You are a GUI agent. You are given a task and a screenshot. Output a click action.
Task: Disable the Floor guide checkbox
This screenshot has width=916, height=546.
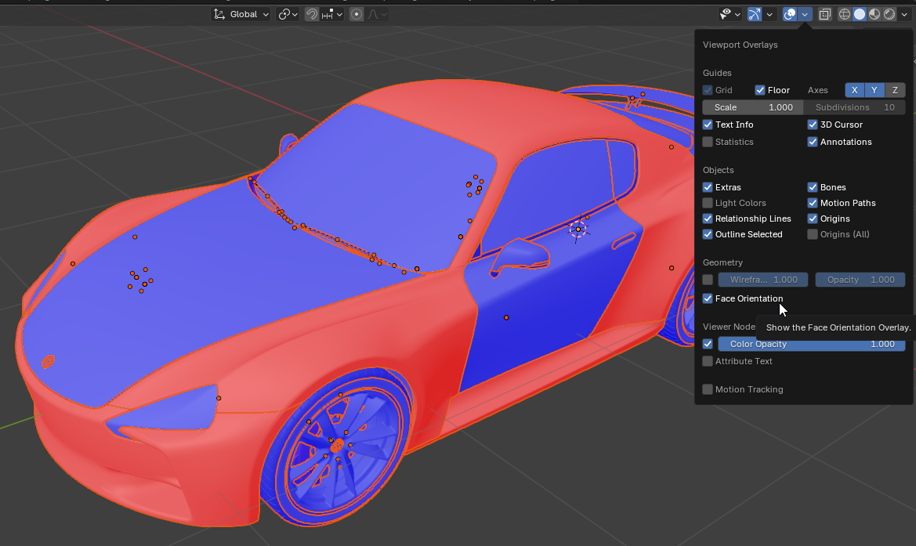point(759,89)
